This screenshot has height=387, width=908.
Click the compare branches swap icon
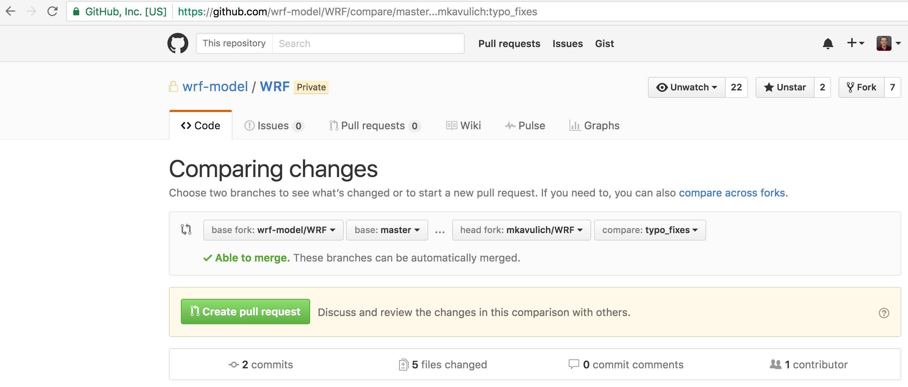[186, 230]
